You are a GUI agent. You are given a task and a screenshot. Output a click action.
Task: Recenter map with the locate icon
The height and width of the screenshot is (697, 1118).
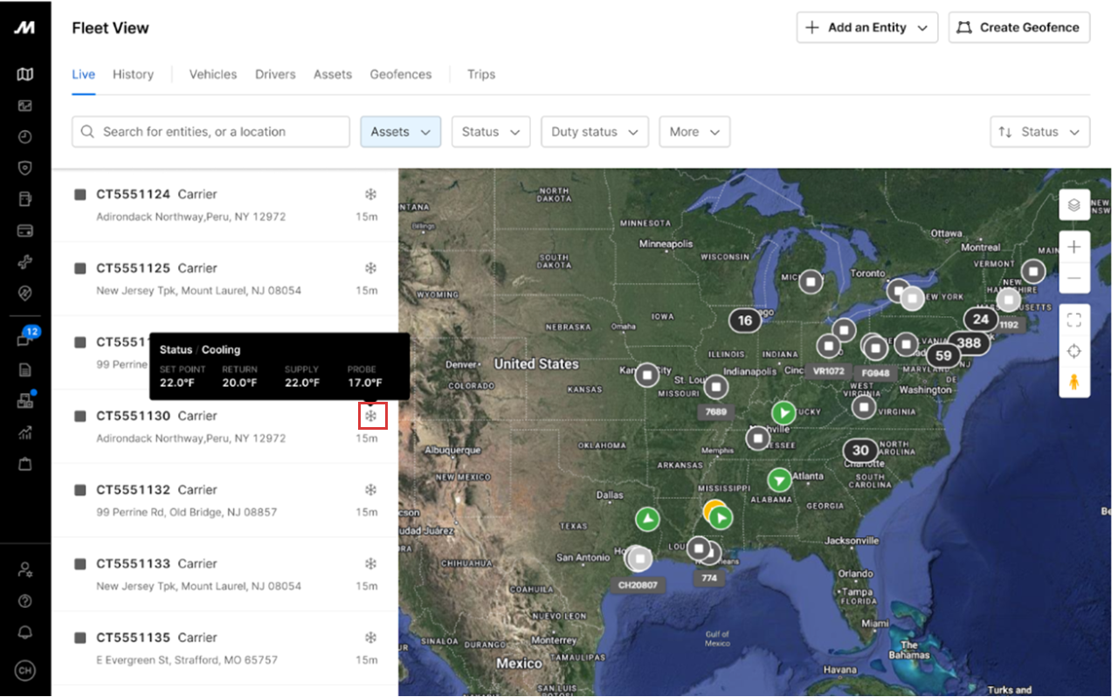pyautogui.click(x=1074, y=351)
